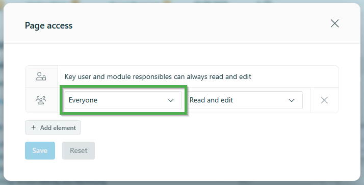364x185 pixels.
Task: Click the blurred background outside the dialog
Action: 2,93
